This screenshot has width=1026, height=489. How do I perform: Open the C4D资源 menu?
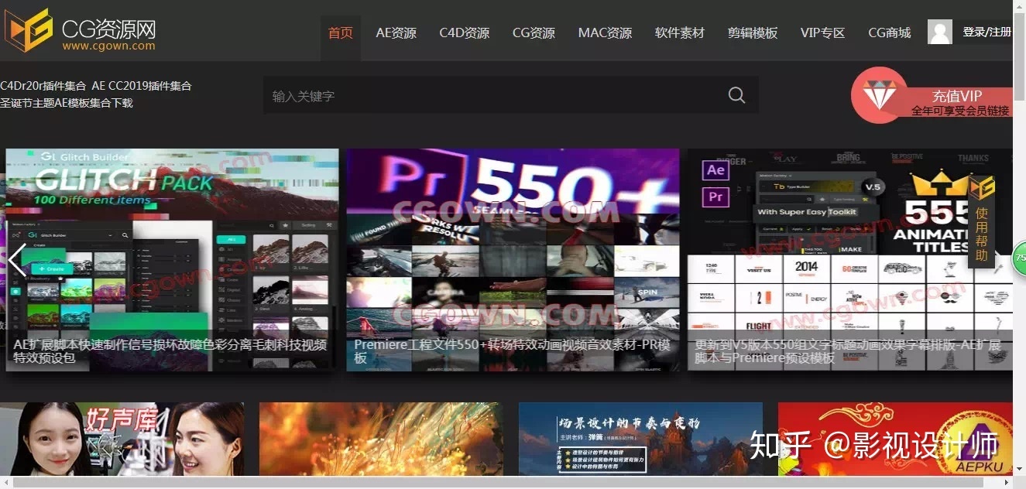point(465,32)
